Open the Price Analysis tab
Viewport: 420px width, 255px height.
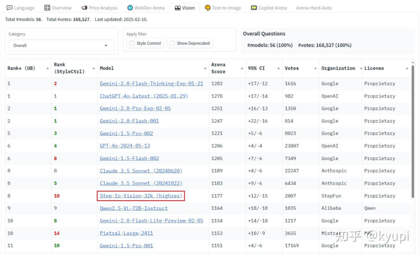click(100, 8)
